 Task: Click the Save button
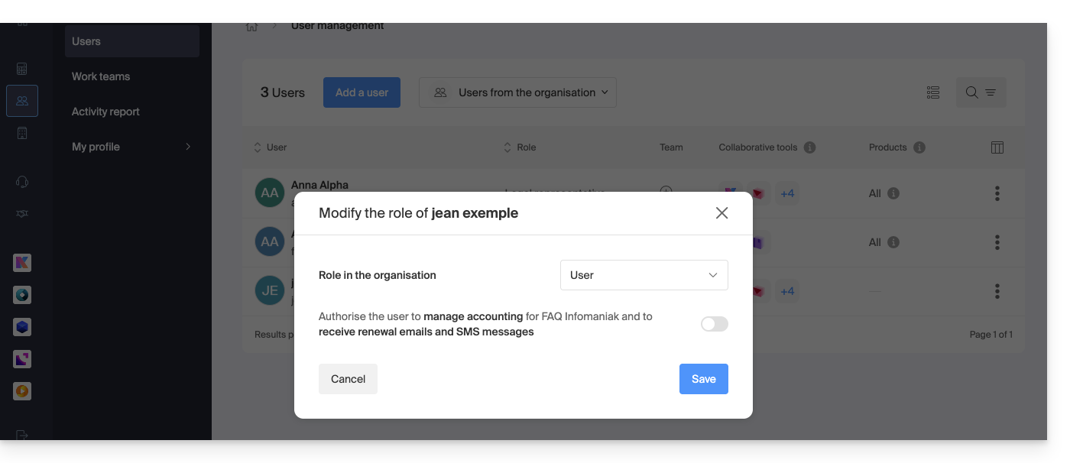(703, 379)
